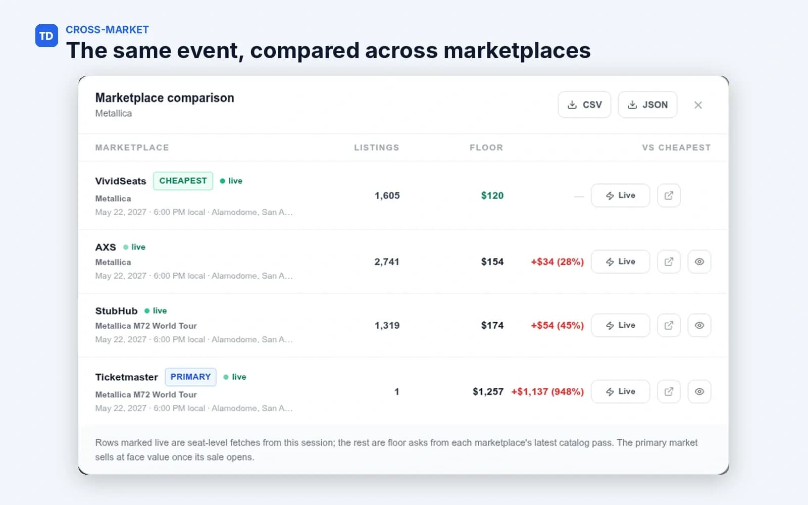Click the $174 floor price
The width and height of the screenshot is (808, 505).
pos(492,325)
